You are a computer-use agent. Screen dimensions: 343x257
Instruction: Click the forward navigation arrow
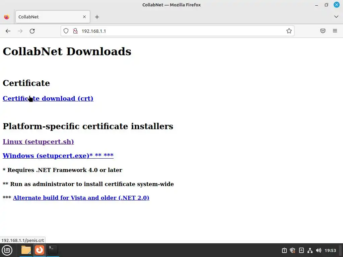click(x=20, y=31)
